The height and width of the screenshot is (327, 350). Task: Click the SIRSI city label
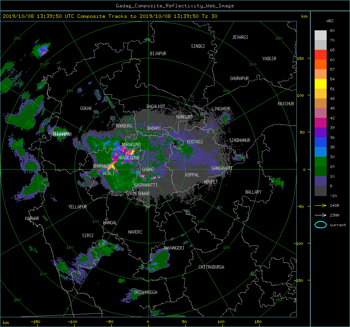click(88, 236)
